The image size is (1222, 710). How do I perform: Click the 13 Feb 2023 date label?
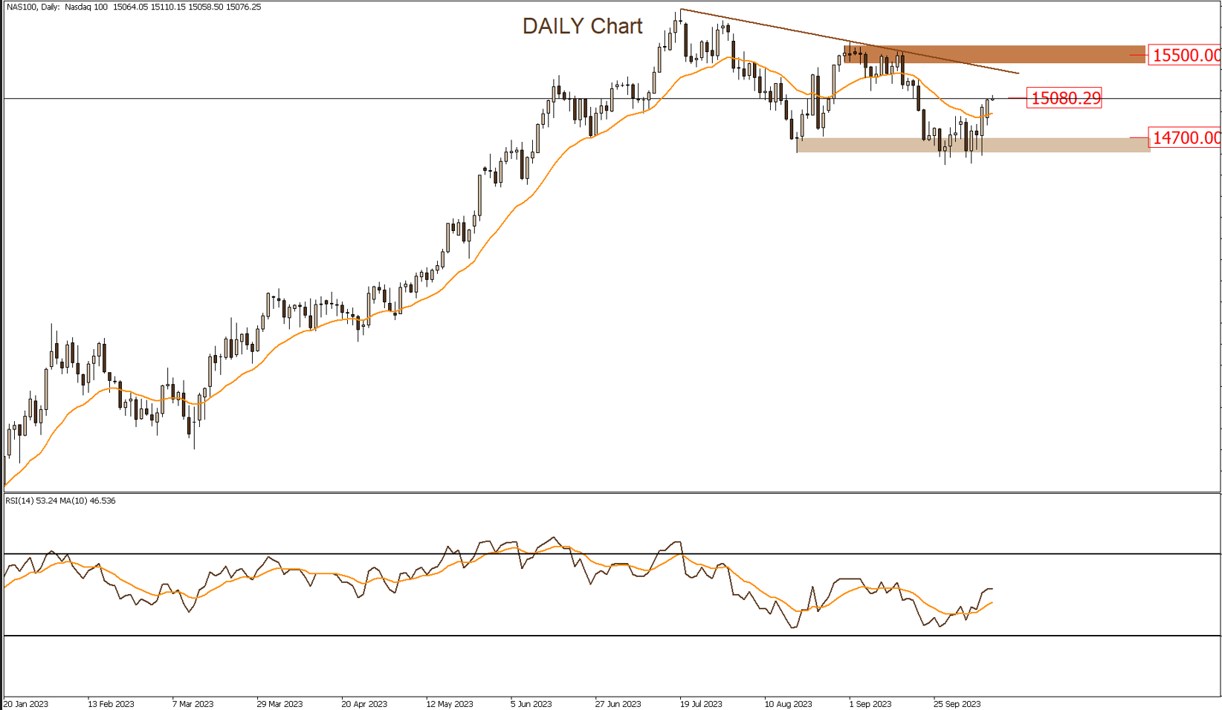(x=111, y=704)
